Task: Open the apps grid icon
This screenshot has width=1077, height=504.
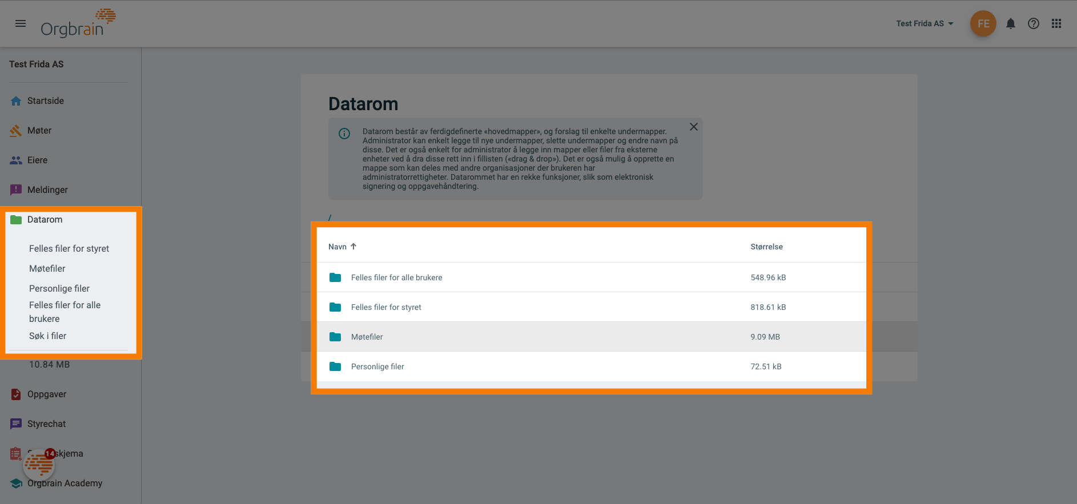Action: tap(1056, 23)
